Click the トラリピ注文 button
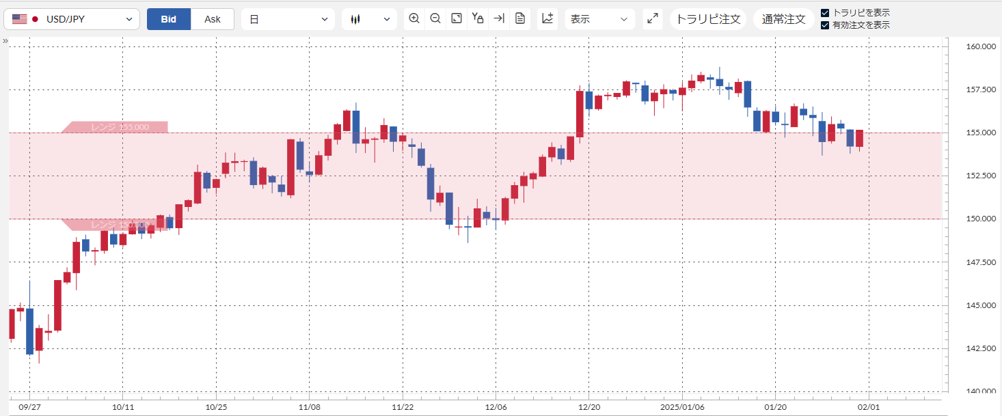Screen dimensions: 1002x416 pyautogui.click(x=708, y=19)
